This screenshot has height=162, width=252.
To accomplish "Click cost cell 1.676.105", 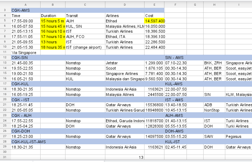I will click(x=154, y=68).
